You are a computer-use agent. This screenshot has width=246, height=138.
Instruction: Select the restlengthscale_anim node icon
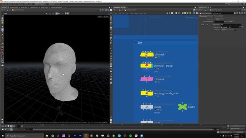click(147, 93)
